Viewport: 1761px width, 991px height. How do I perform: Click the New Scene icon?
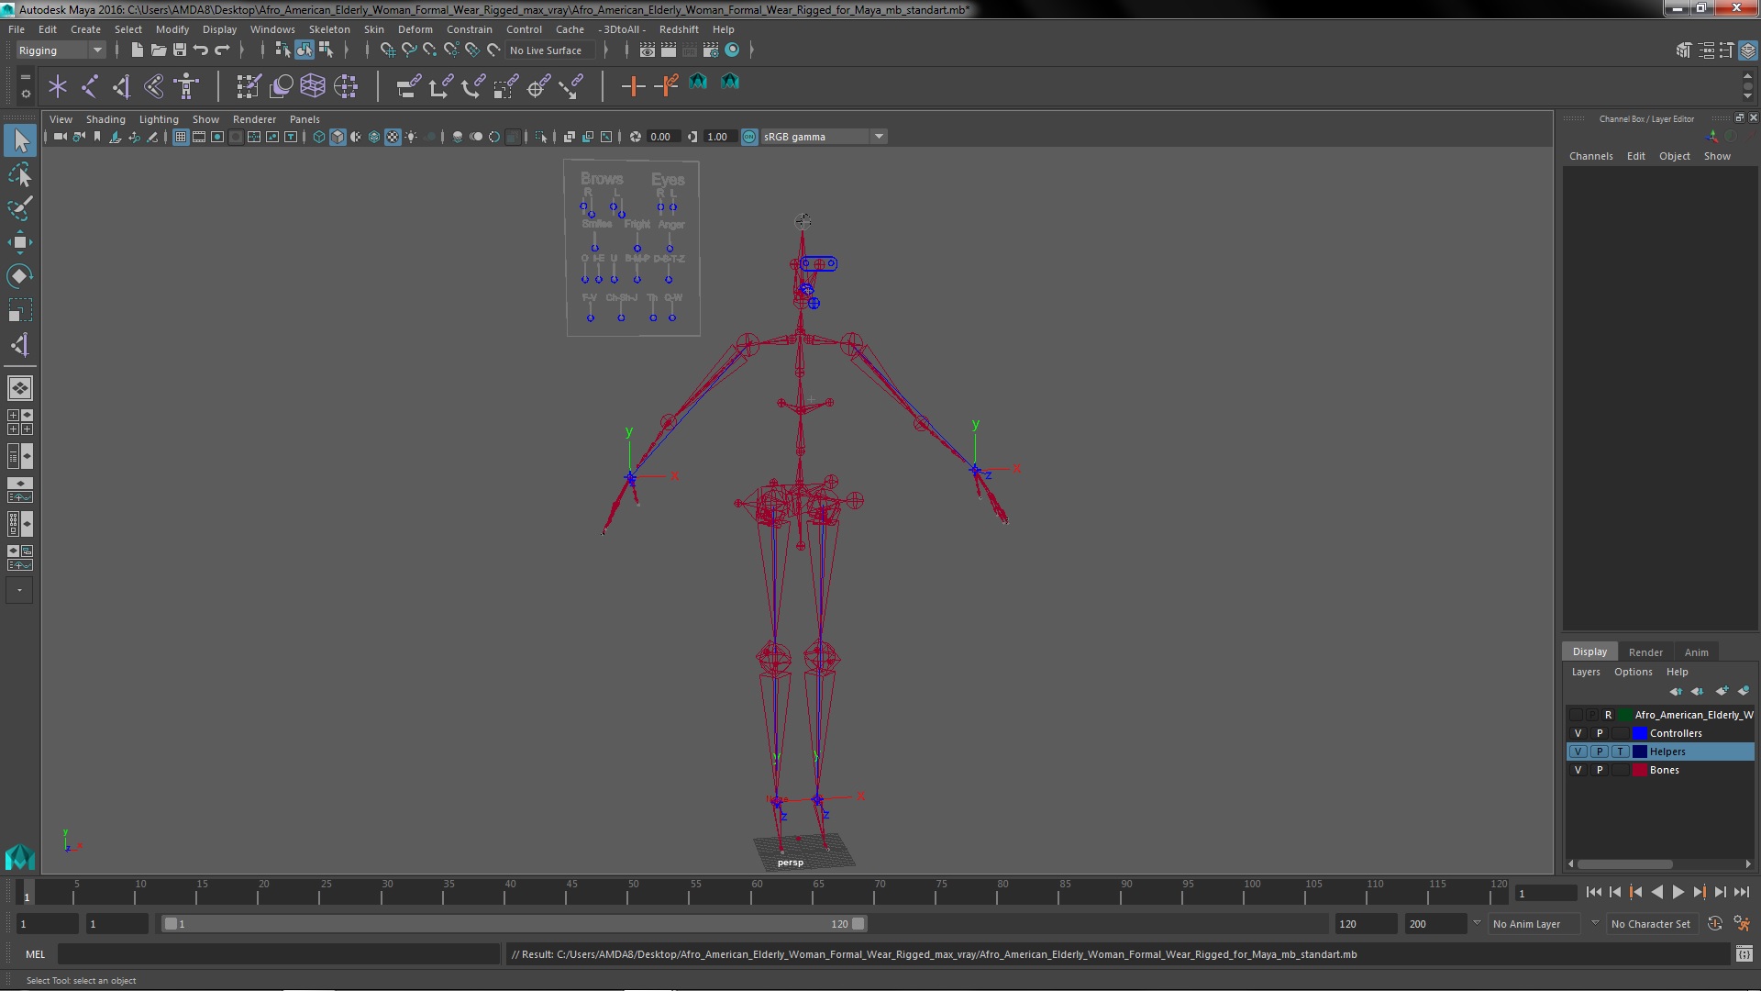pyautogui.click(x=137, y=50)
